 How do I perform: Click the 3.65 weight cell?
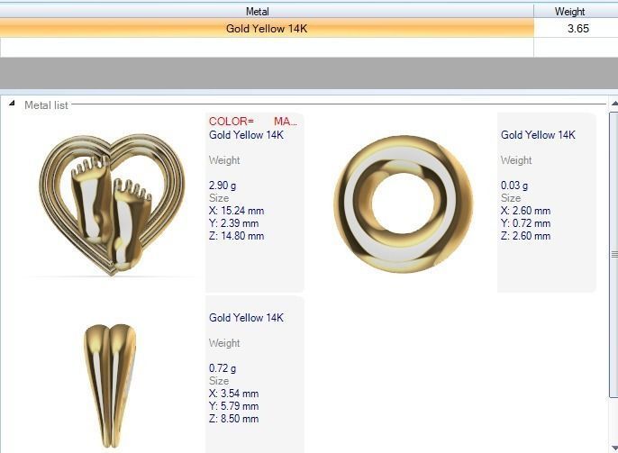576,28
